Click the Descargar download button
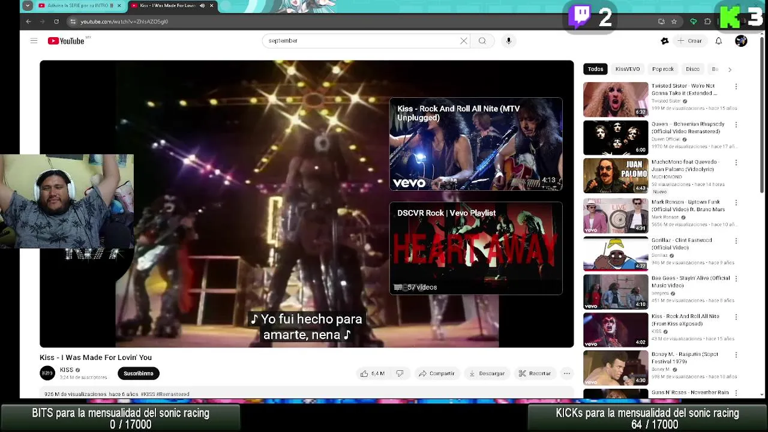Screen dimensions: 768x432 pos(487,373)
